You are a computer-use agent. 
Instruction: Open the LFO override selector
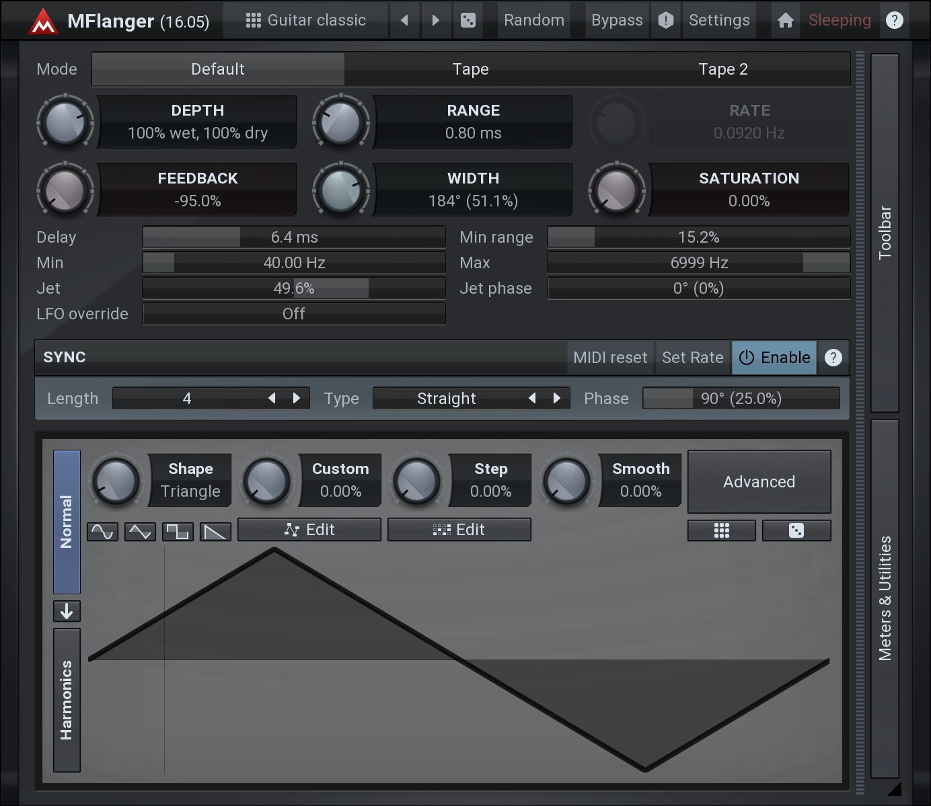(294, 314)
